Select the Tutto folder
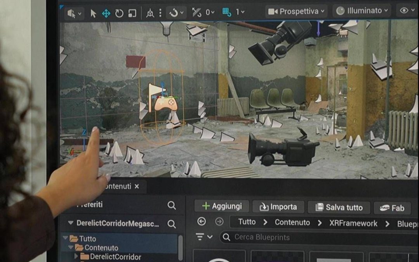Image resolution: width=419 pixels, height=262 pixels. (83, 238)
